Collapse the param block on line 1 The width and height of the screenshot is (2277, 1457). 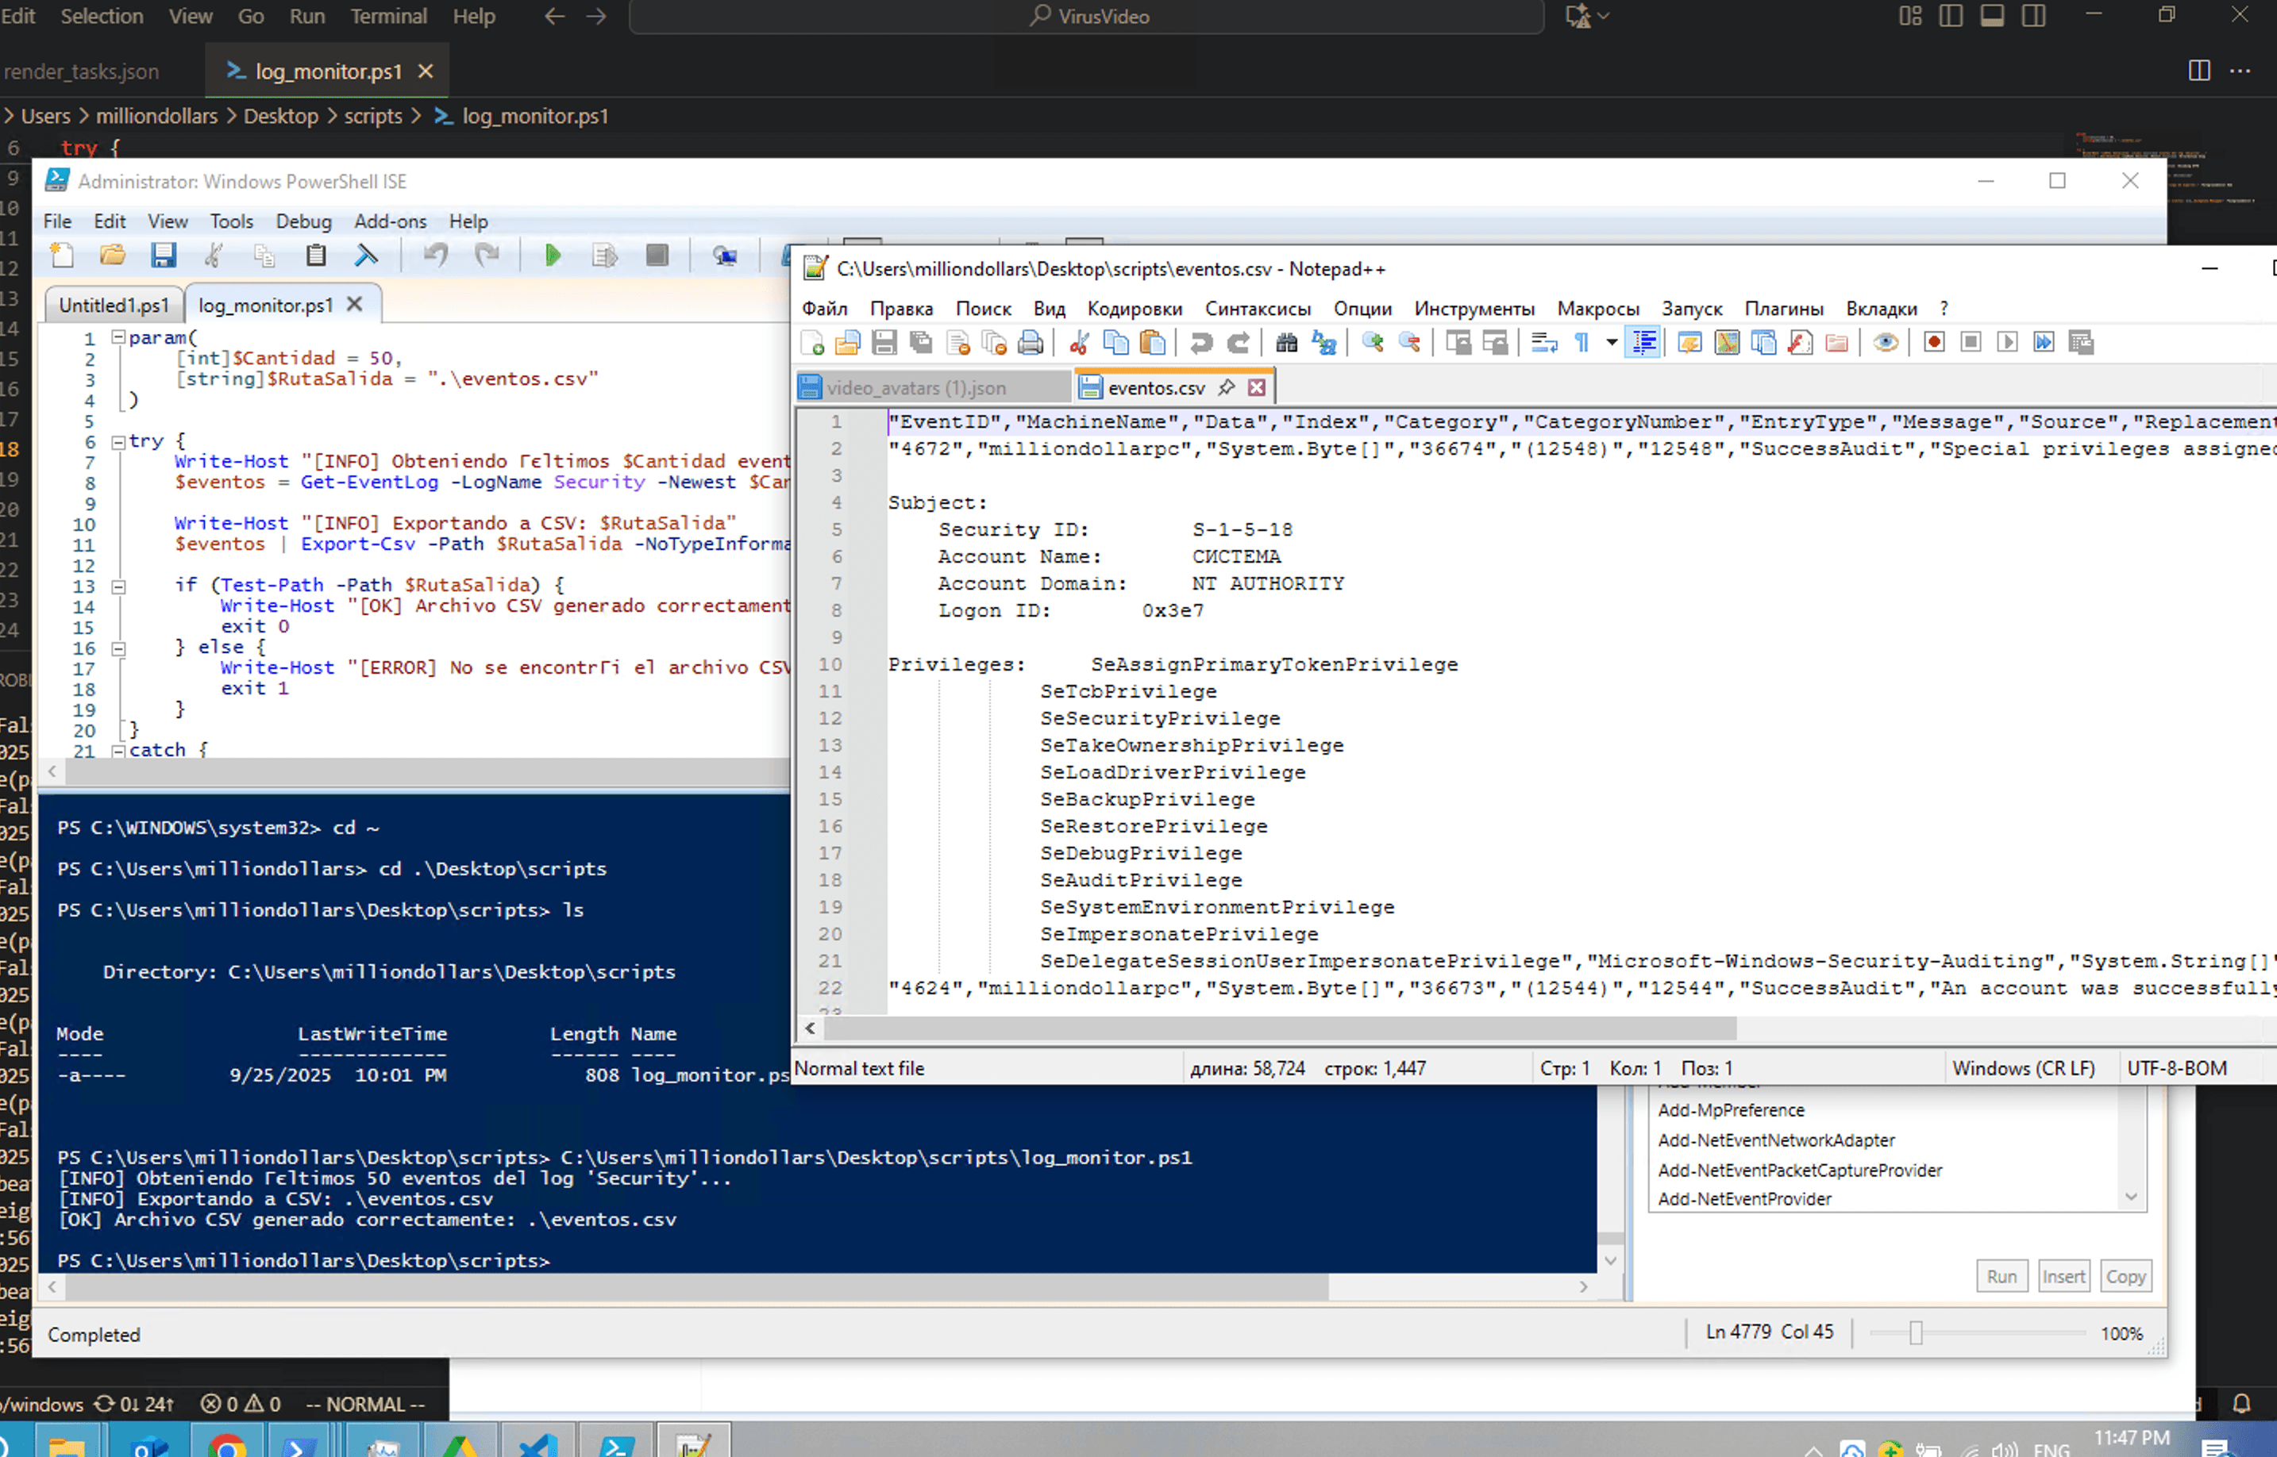118,336
